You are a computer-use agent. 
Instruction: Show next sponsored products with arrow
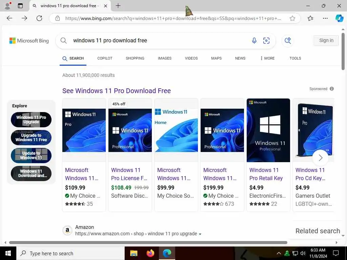coord(321,158)
